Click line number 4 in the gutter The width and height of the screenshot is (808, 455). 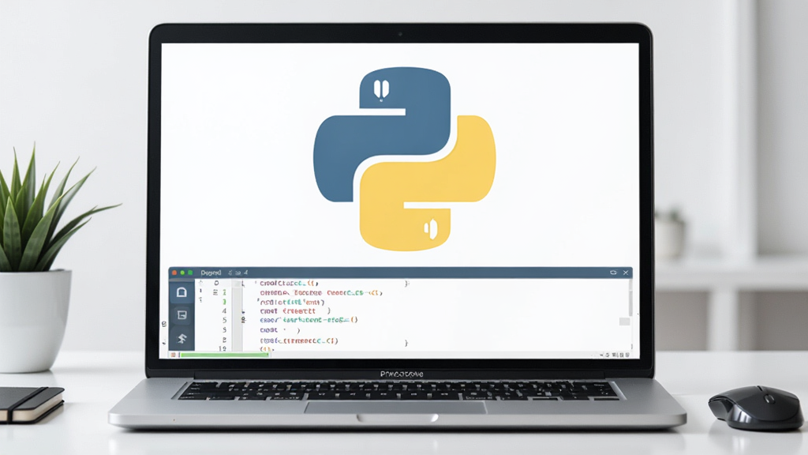224,311
